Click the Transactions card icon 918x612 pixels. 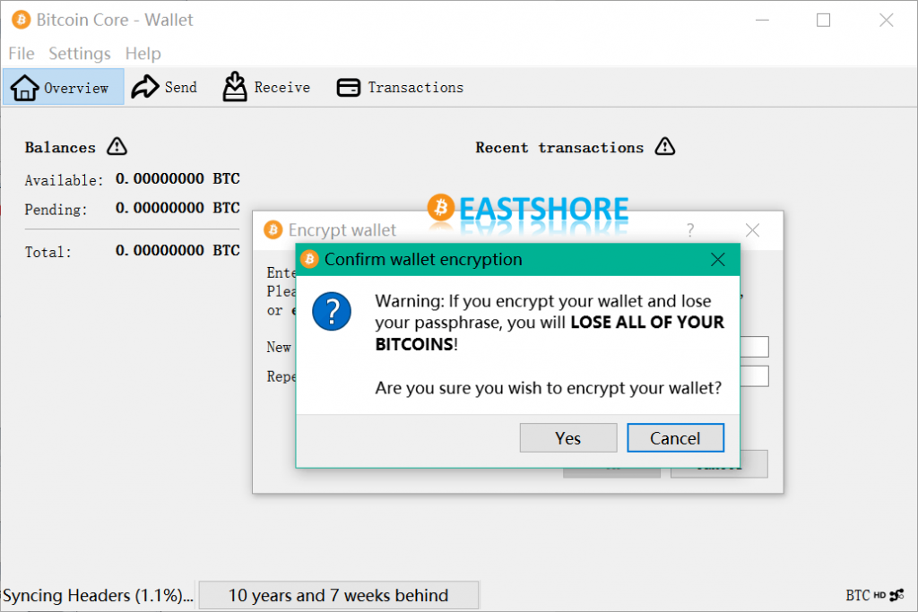pos(348,88)
